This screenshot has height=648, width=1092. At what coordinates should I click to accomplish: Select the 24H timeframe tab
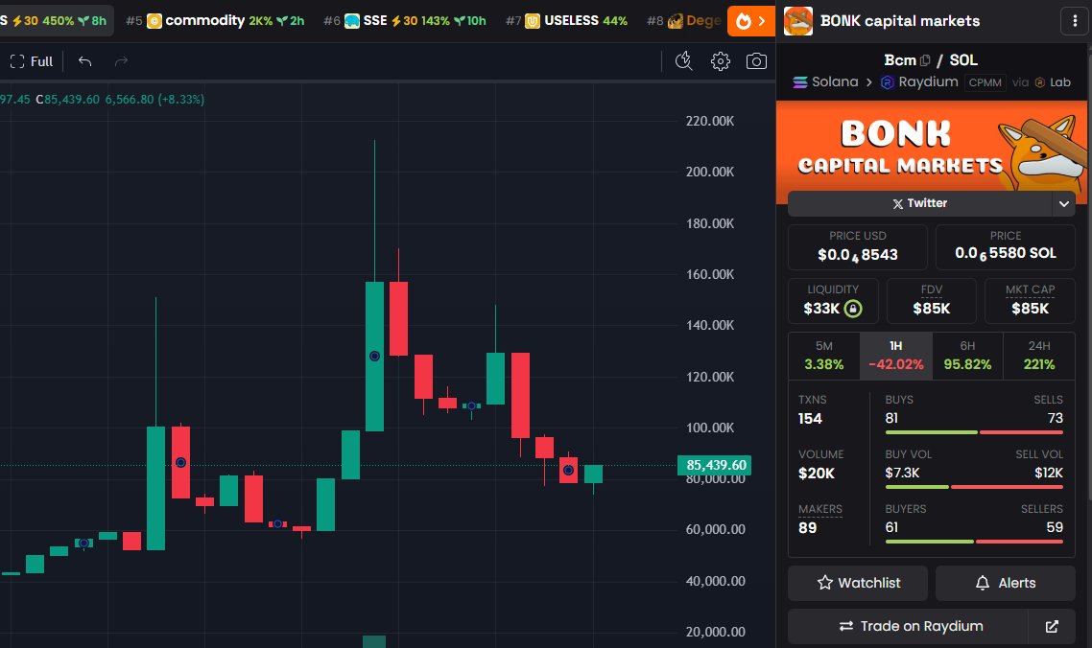pyautogui.click(x=1038, y=356)
